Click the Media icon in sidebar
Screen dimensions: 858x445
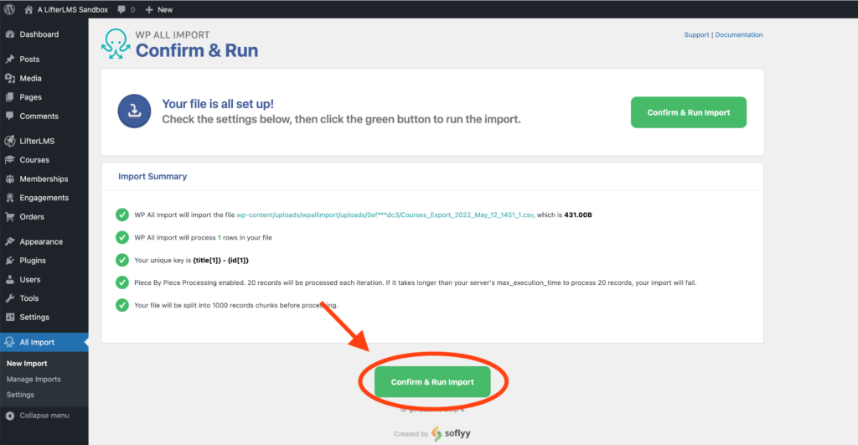(10, 78)
